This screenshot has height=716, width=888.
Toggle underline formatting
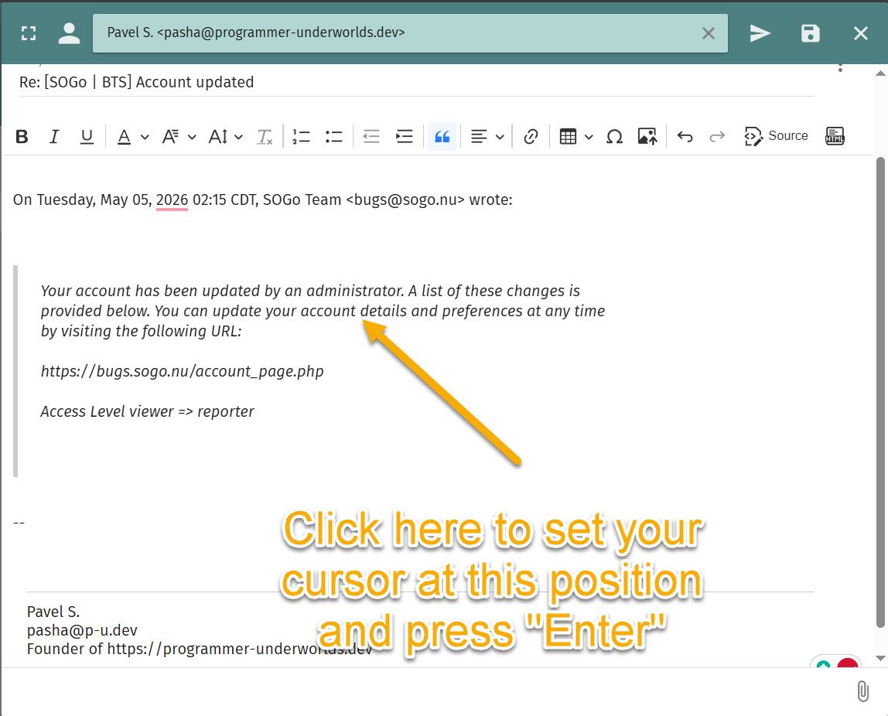(x=87, y=136)
